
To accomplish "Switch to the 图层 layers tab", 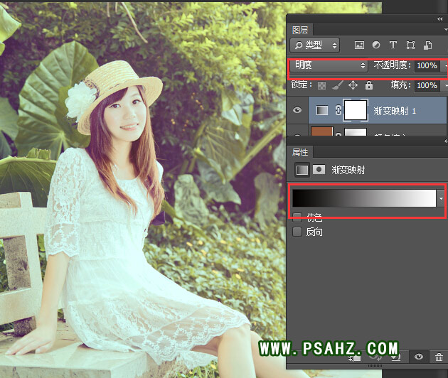I will click(x=300, y=30).
